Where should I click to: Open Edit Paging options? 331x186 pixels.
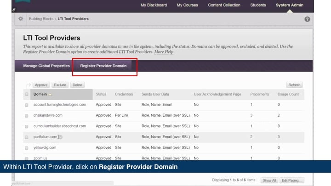tap(291, 180)
